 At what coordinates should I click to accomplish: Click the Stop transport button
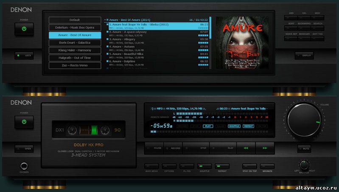pos(196,148)
